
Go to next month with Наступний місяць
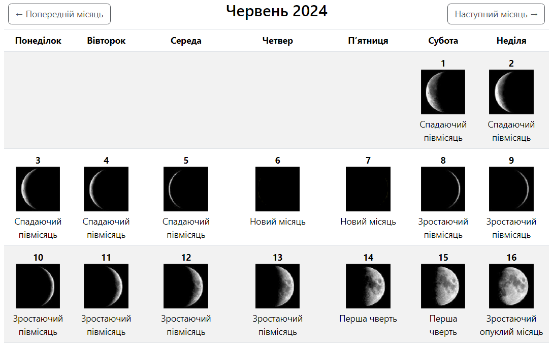[496, 14]
